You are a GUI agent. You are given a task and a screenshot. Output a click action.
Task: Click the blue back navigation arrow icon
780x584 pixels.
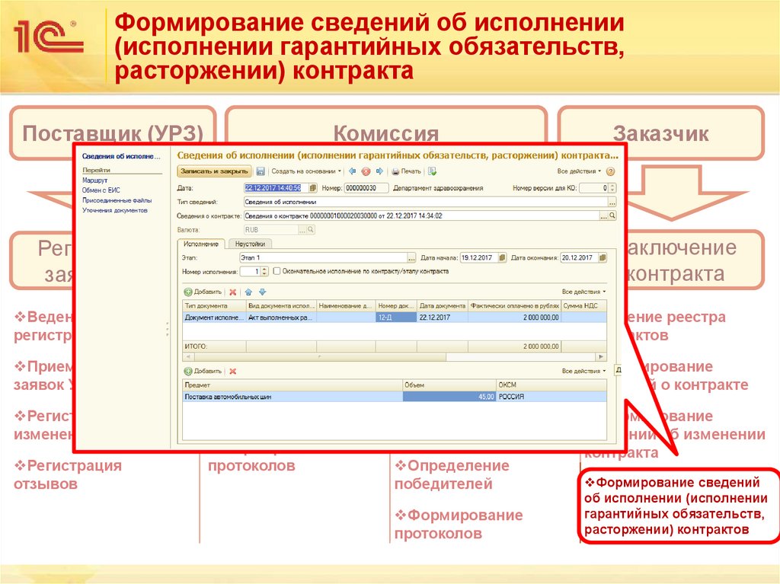[351, 171]
